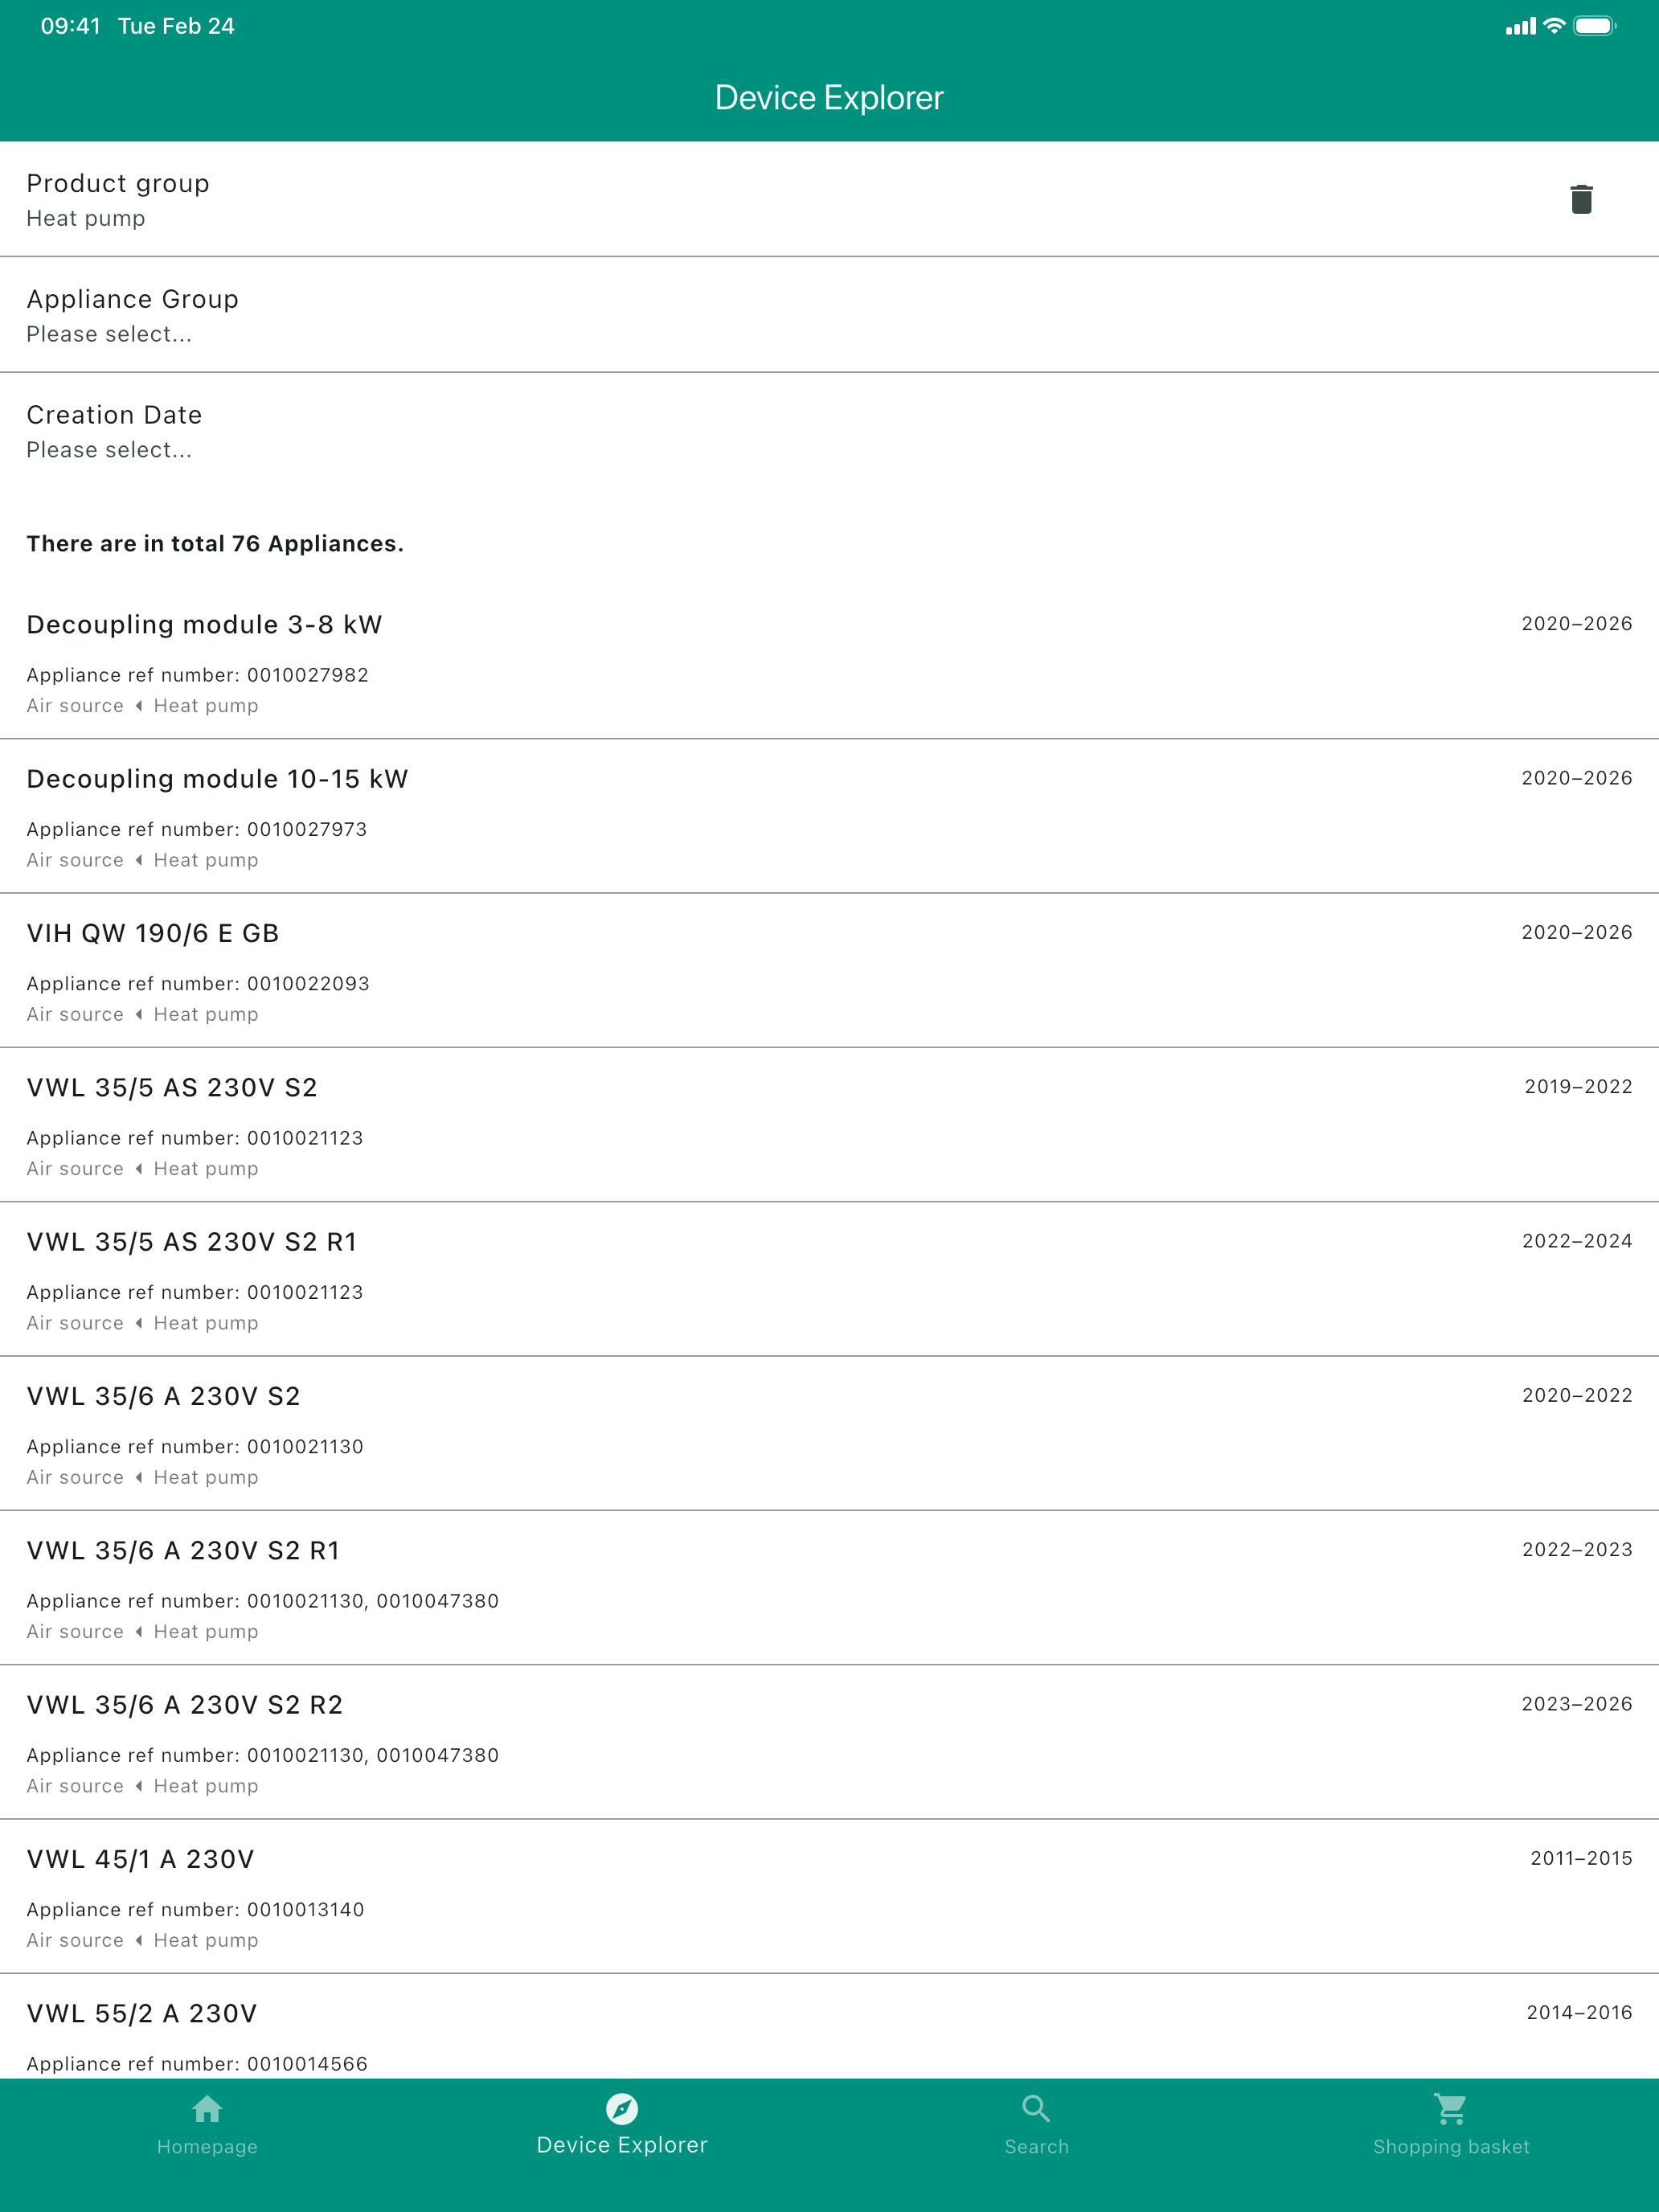The image size is (1659, 2212).
Task: Select VIH QW 190/6 E GB
Action: [x=829, y=970]
